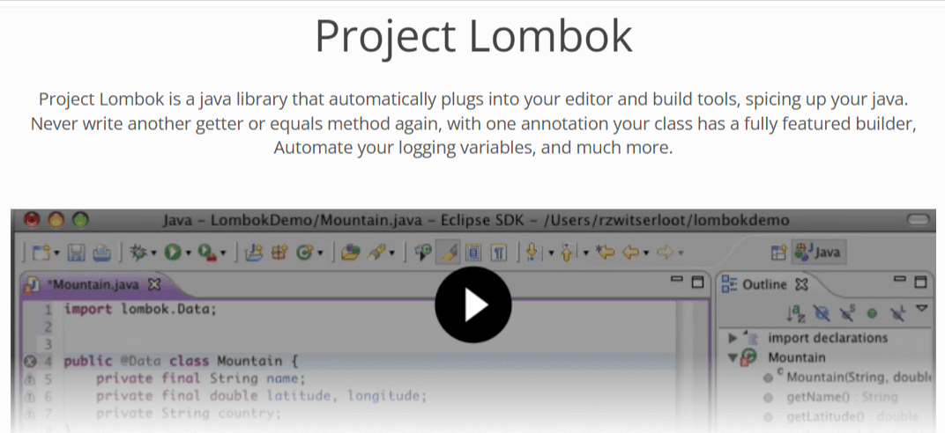Open the Next Annotation dropdown
Screen dimensions: 945x433
(550, 253)
